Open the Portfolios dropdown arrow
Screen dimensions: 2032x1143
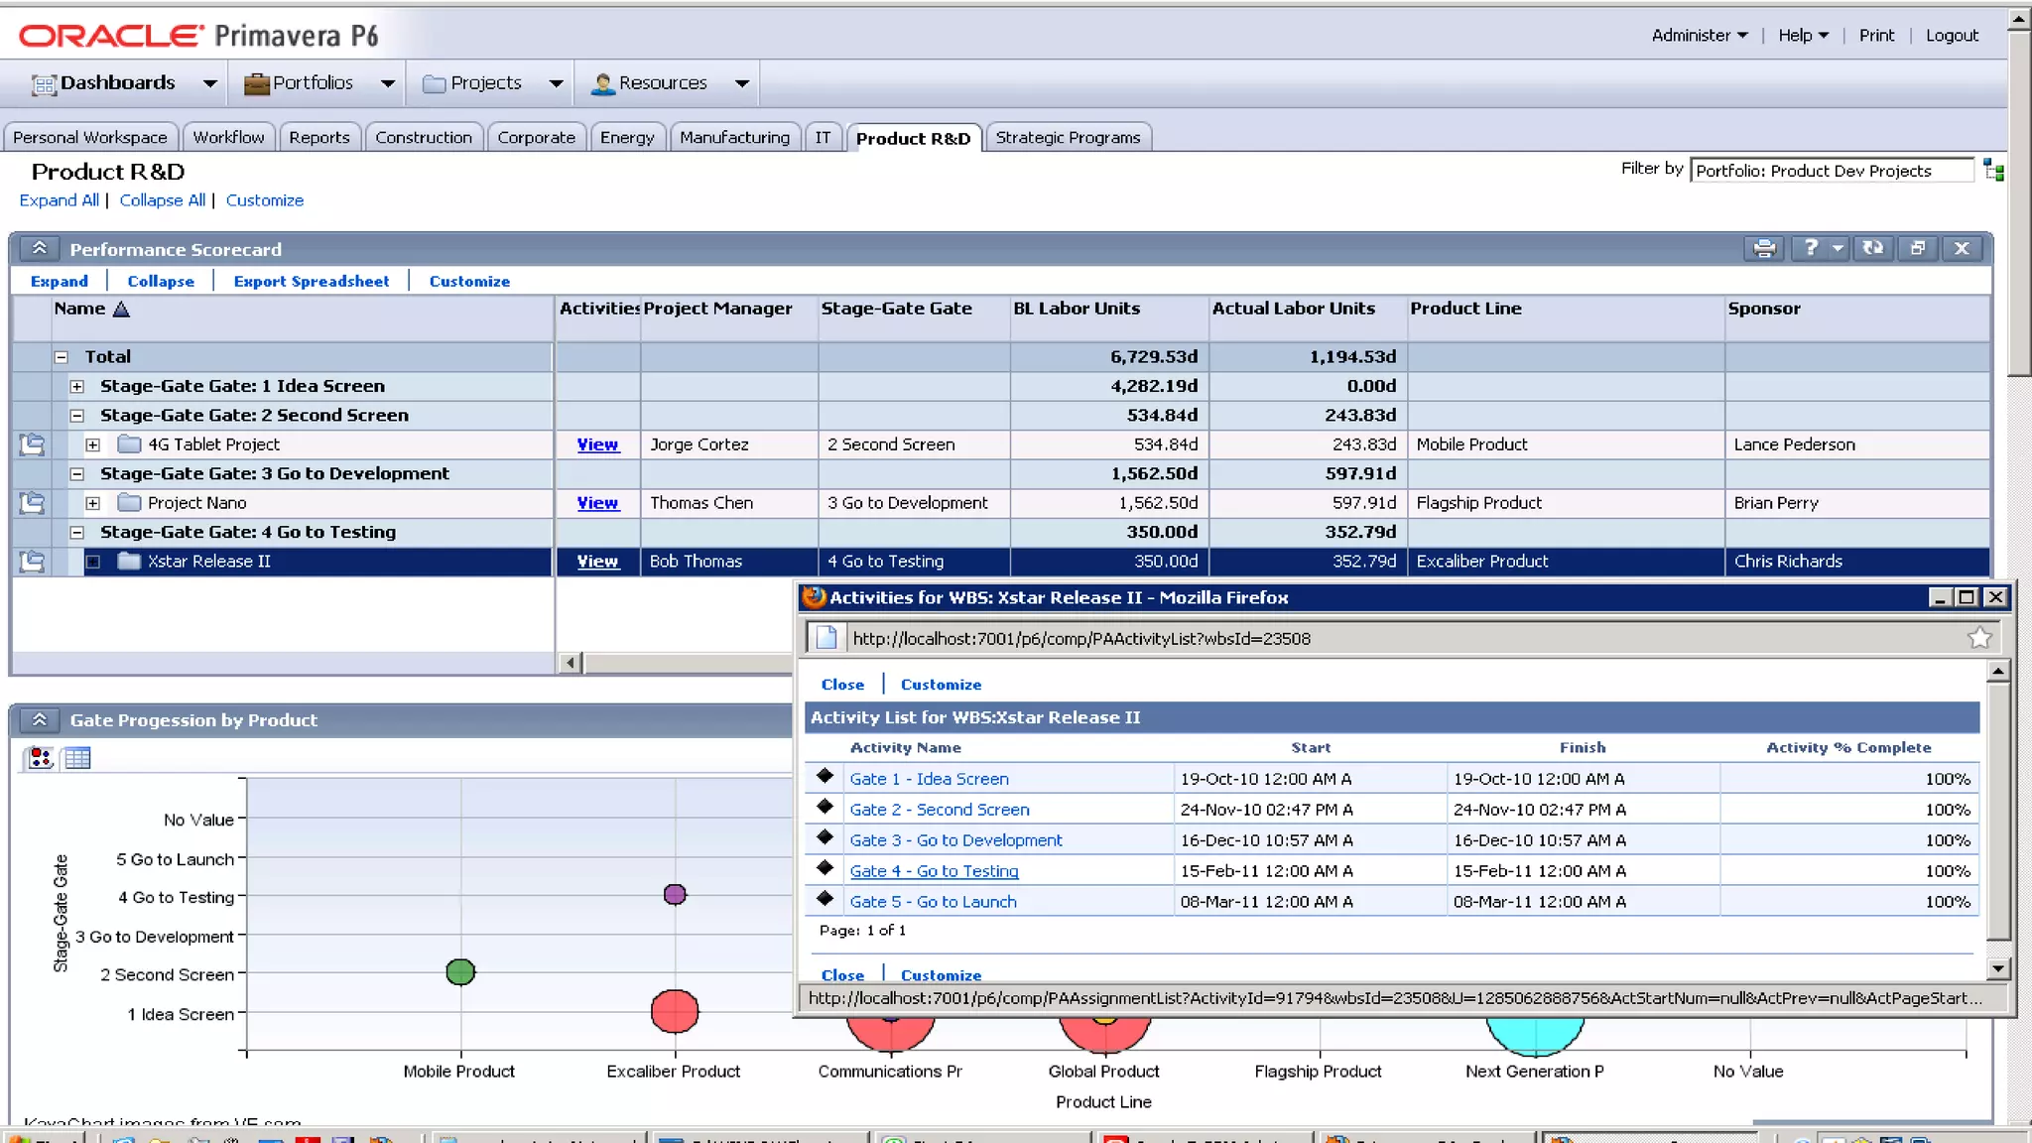pos(387,83)
